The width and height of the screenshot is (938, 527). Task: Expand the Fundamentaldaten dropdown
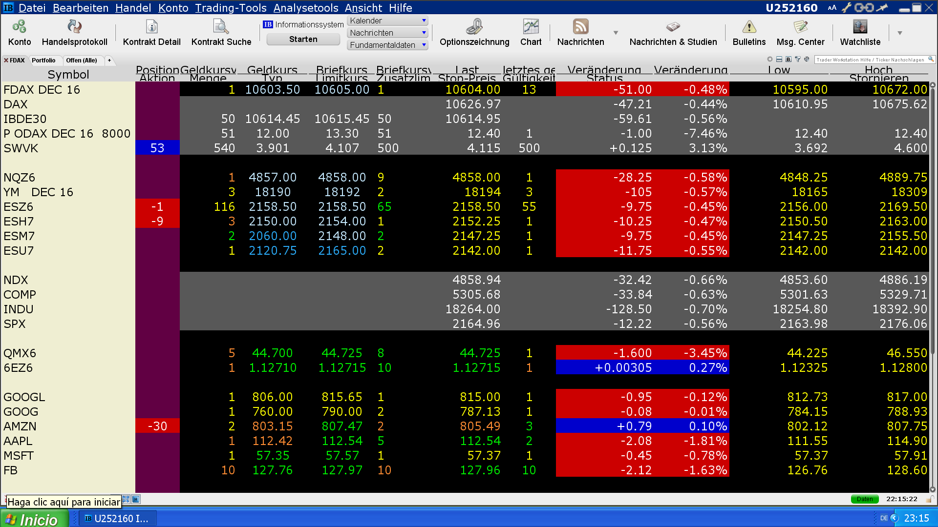424,45
